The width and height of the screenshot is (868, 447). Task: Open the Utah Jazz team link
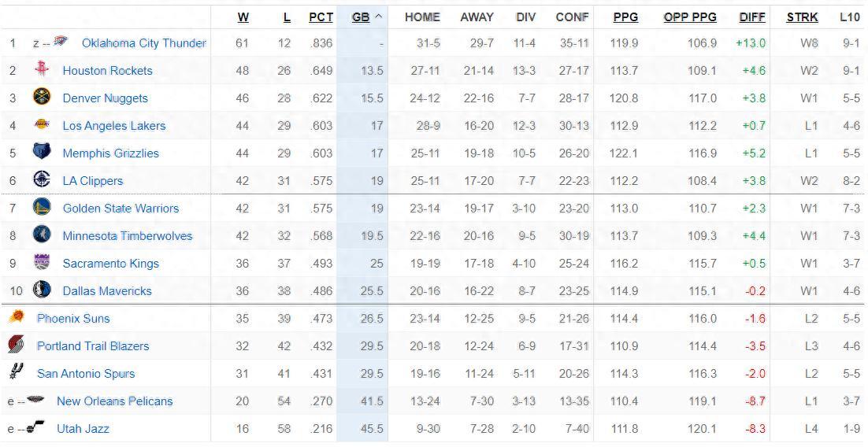(x=83, y=428)
